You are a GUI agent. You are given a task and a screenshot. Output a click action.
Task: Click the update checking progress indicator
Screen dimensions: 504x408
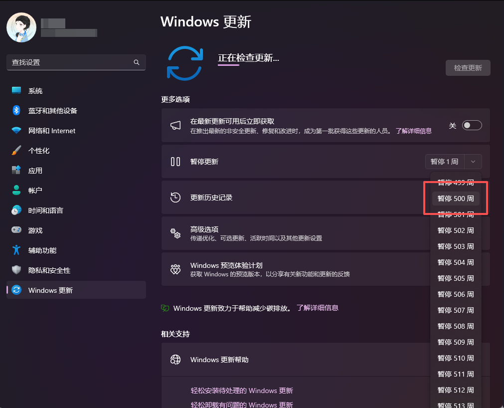pos(185,63)
